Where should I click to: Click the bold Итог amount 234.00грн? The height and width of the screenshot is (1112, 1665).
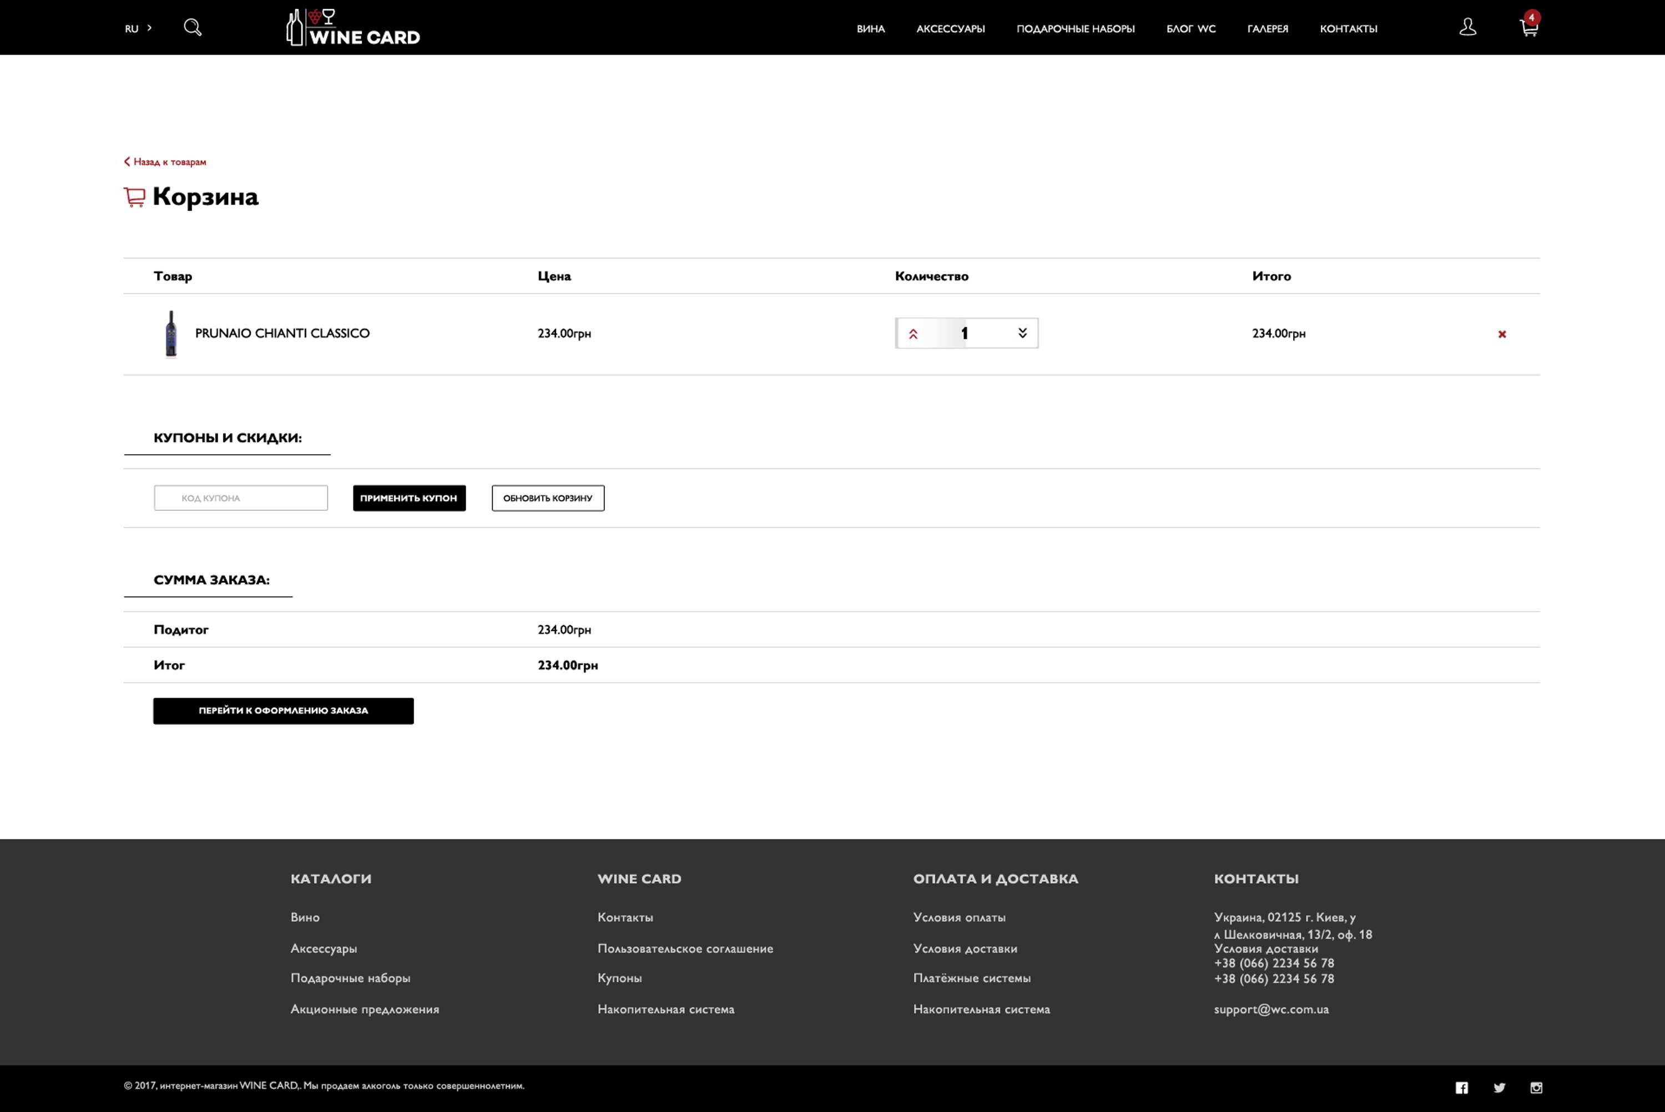(x=568, y=665)
